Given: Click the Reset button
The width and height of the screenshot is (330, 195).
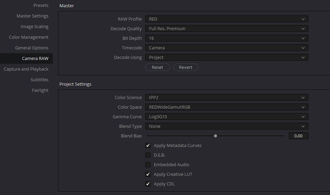Looking at the screenshot, I should [x=158, y=67].
